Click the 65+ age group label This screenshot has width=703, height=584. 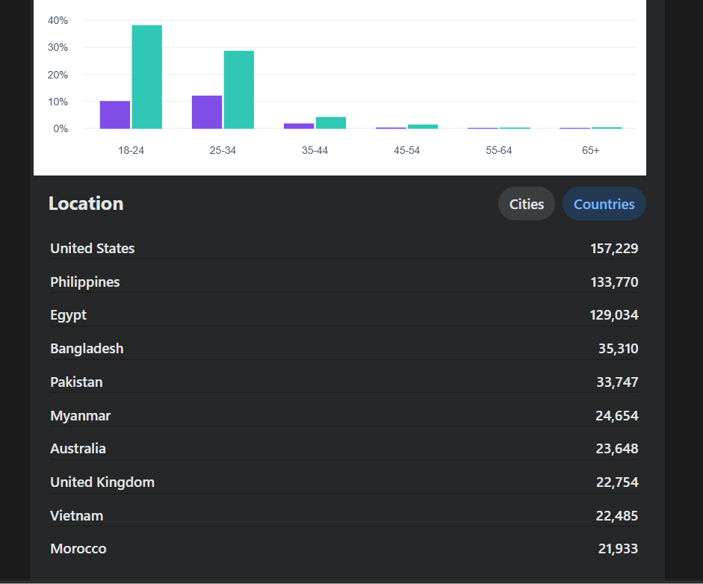590,150
